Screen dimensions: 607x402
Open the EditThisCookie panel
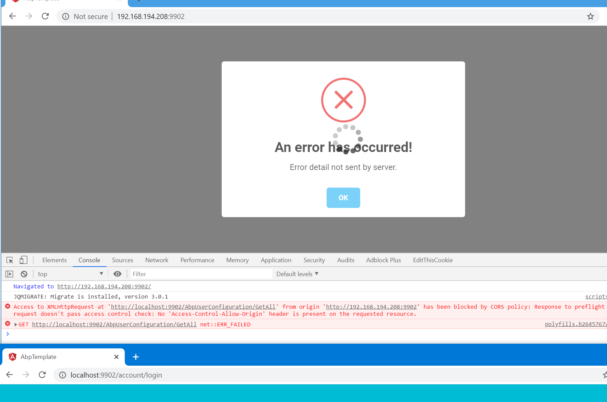pyautogui.click(x=433, y=260)
